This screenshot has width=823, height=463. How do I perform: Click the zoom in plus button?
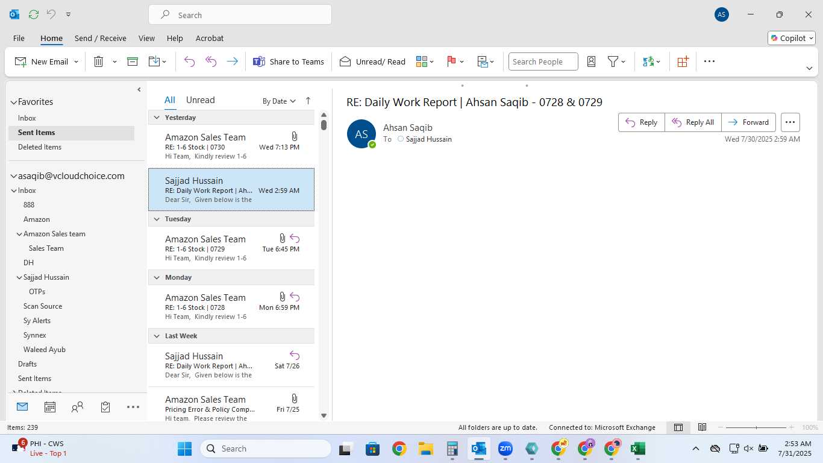coord(792,427)
